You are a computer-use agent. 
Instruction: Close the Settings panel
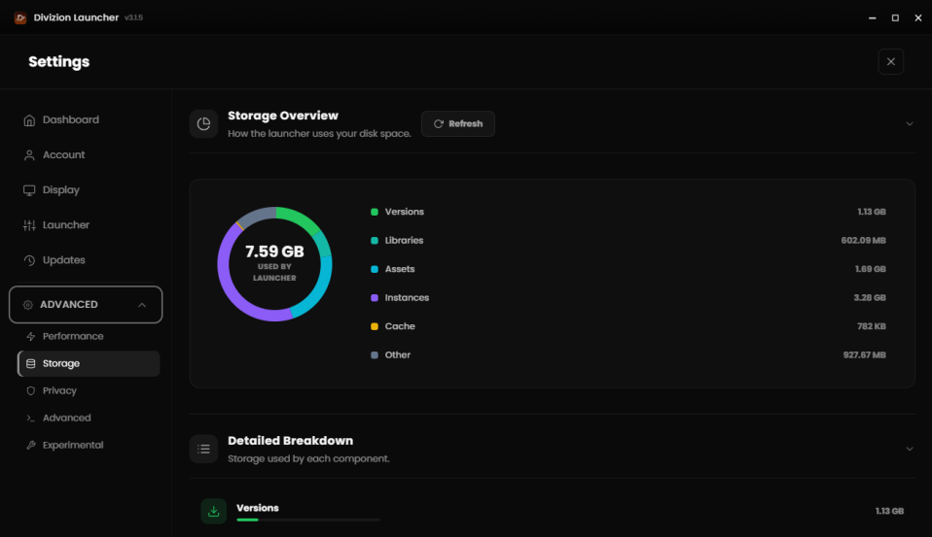(890, 61)
